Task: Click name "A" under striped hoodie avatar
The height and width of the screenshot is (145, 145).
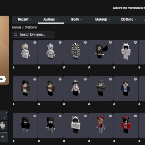Action: pos(64,67)
